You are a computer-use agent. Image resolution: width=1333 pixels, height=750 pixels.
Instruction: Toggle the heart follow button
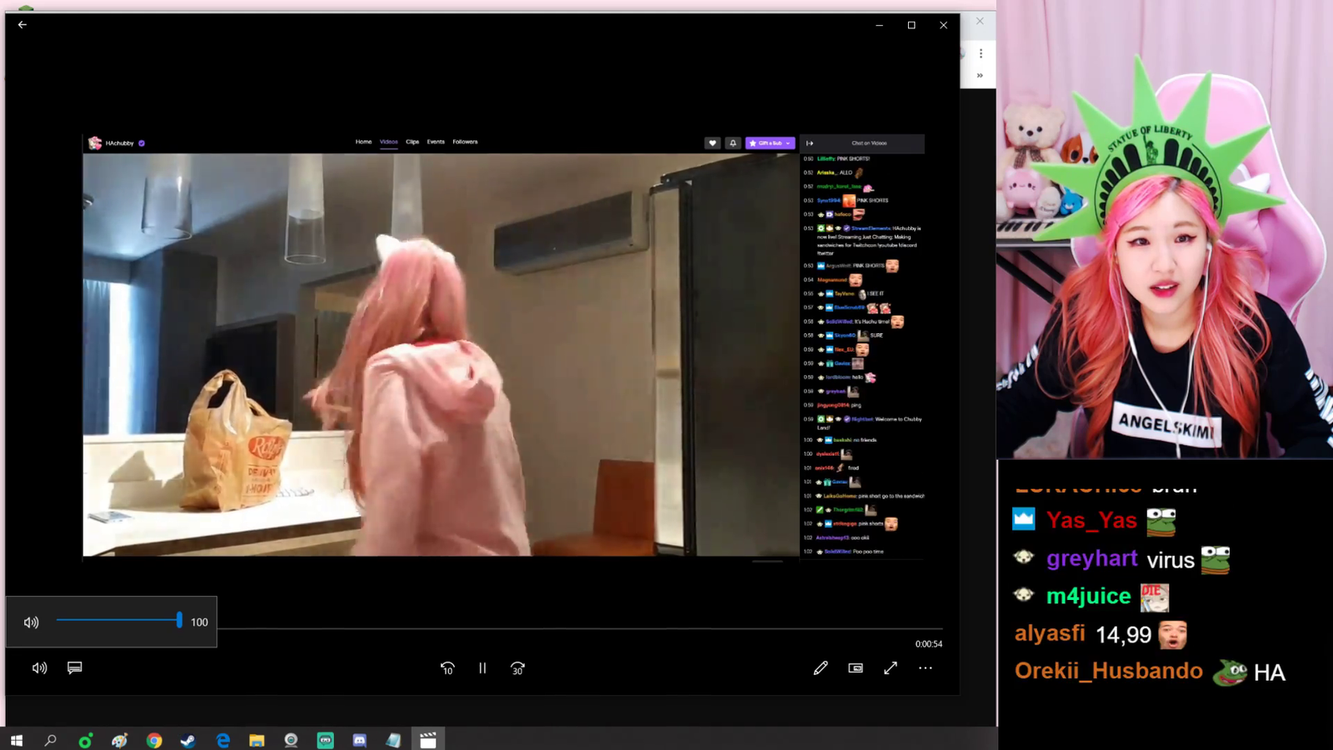pos(712,143)
